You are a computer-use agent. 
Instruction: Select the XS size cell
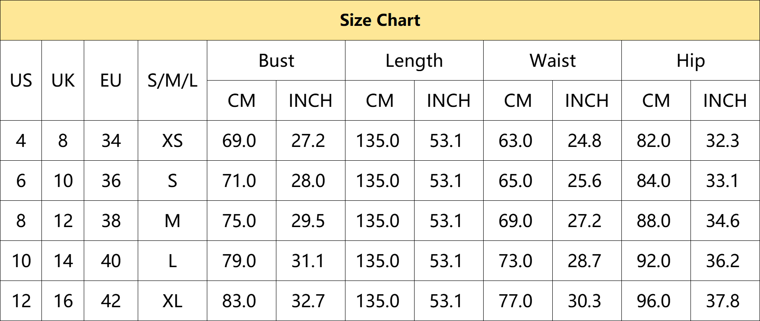click(172, 141)
